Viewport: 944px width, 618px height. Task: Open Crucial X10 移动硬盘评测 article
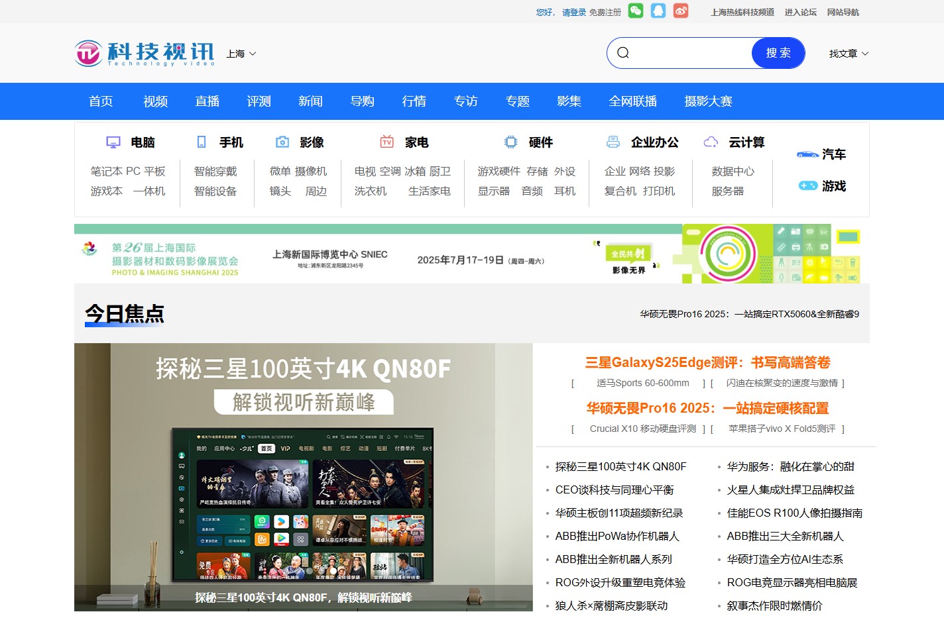(643, 429)
